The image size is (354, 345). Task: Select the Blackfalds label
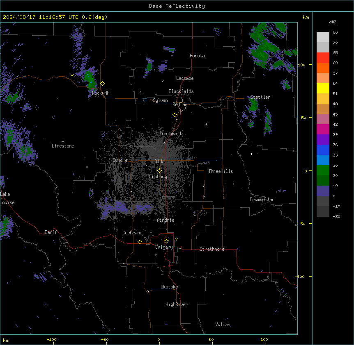coord(181,91)
